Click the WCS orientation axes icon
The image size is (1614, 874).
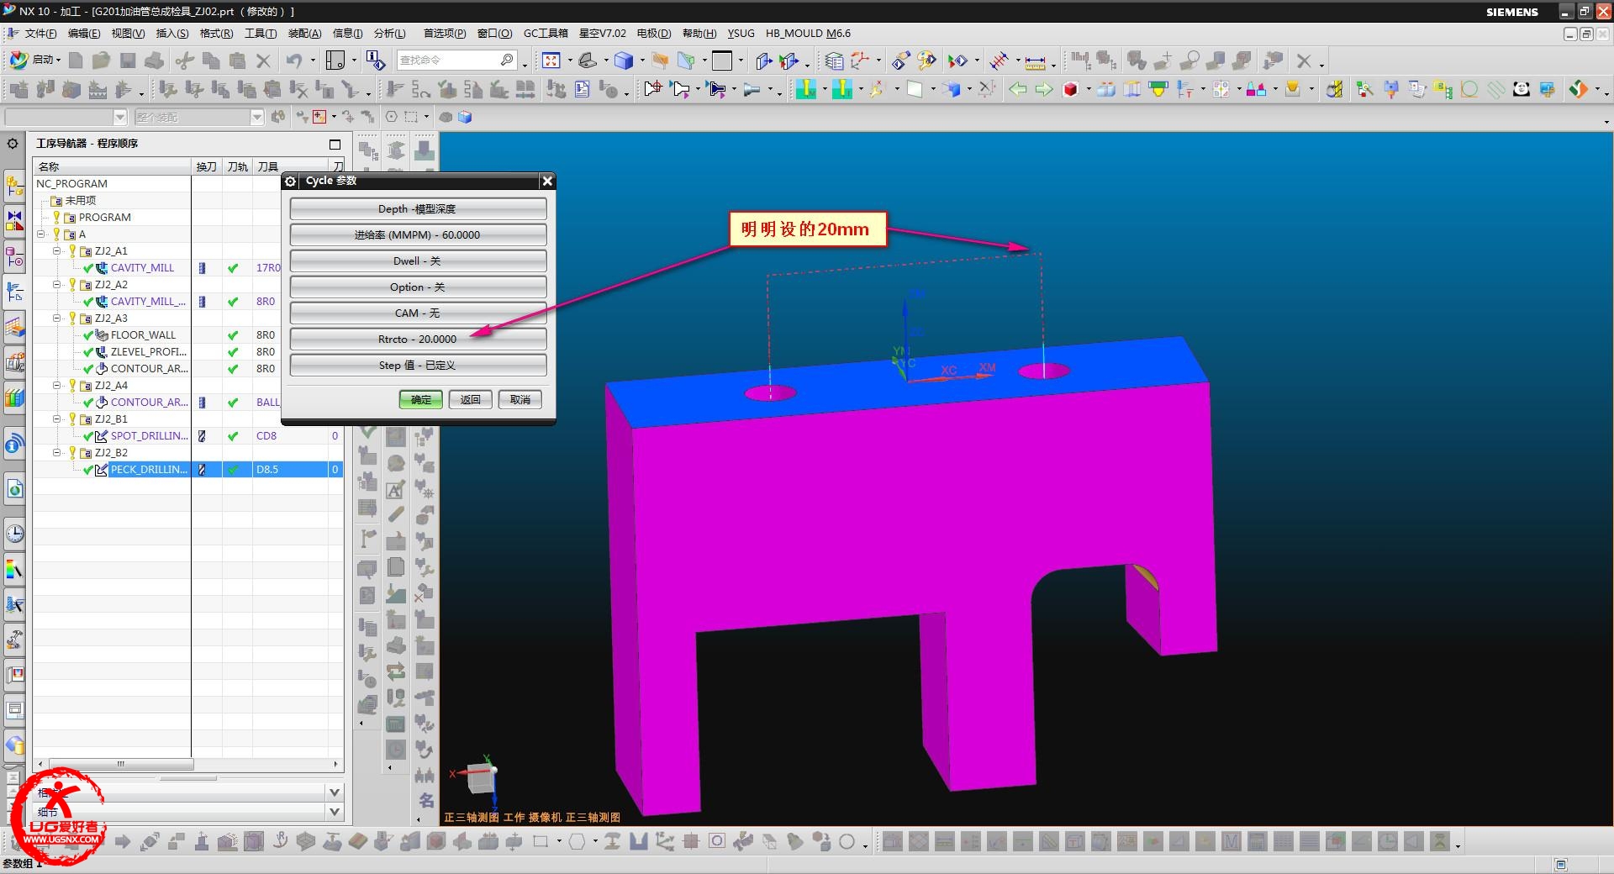click(x=861, y=61)
